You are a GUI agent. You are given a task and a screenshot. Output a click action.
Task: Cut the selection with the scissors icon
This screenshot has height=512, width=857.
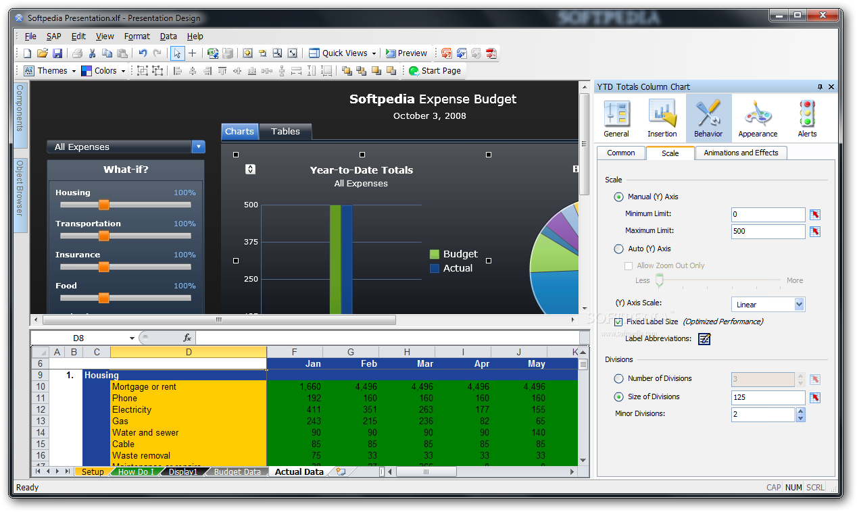[x=93, y=53]
